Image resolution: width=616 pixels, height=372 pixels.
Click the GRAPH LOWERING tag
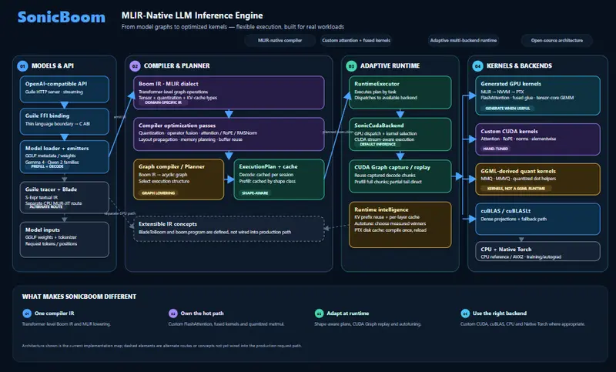tap(159, 193)
